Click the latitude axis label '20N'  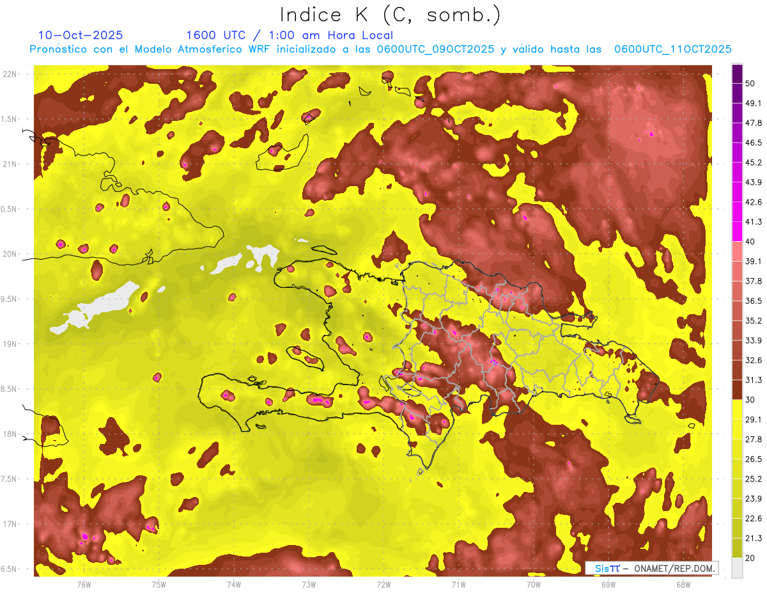click(10, 255)
